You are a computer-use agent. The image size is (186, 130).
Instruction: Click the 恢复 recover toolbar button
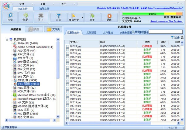pyautogui.click(x=26, y=17)
